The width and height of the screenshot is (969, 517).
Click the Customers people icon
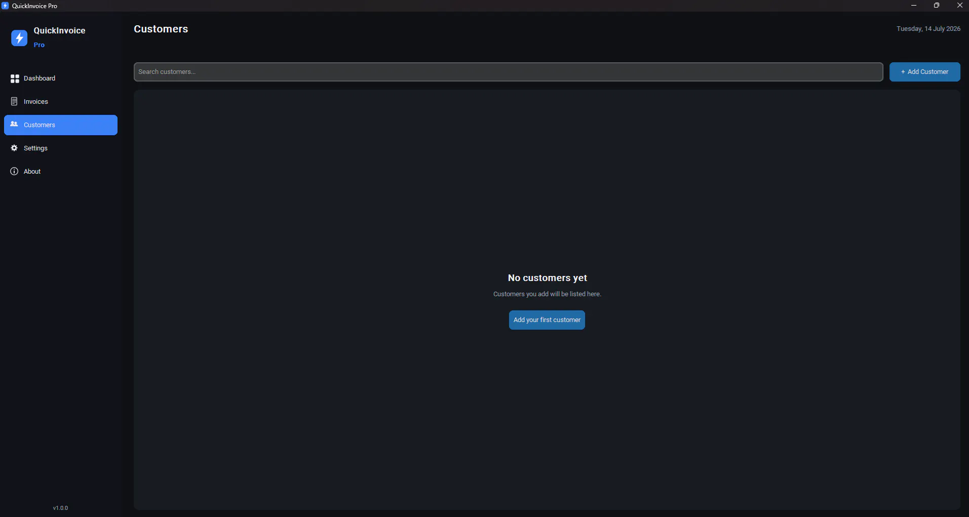pyautogui.click(x=14, y=124)
